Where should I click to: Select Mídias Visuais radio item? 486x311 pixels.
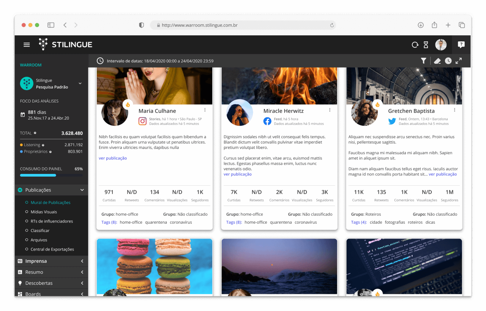(41, 212)
